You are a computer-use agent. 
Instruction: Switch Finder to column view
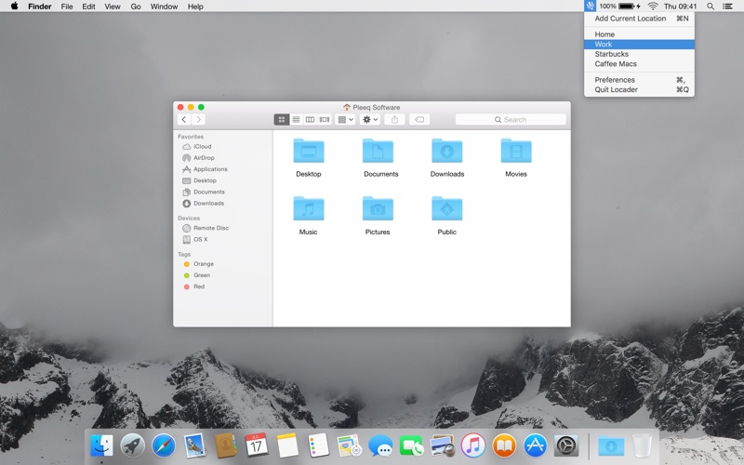click(x=310, y=120)
